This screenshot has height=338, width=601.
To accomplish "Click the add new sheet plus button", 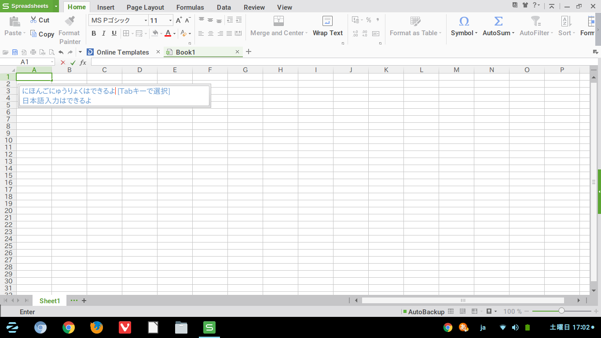I will pos(84,301).
